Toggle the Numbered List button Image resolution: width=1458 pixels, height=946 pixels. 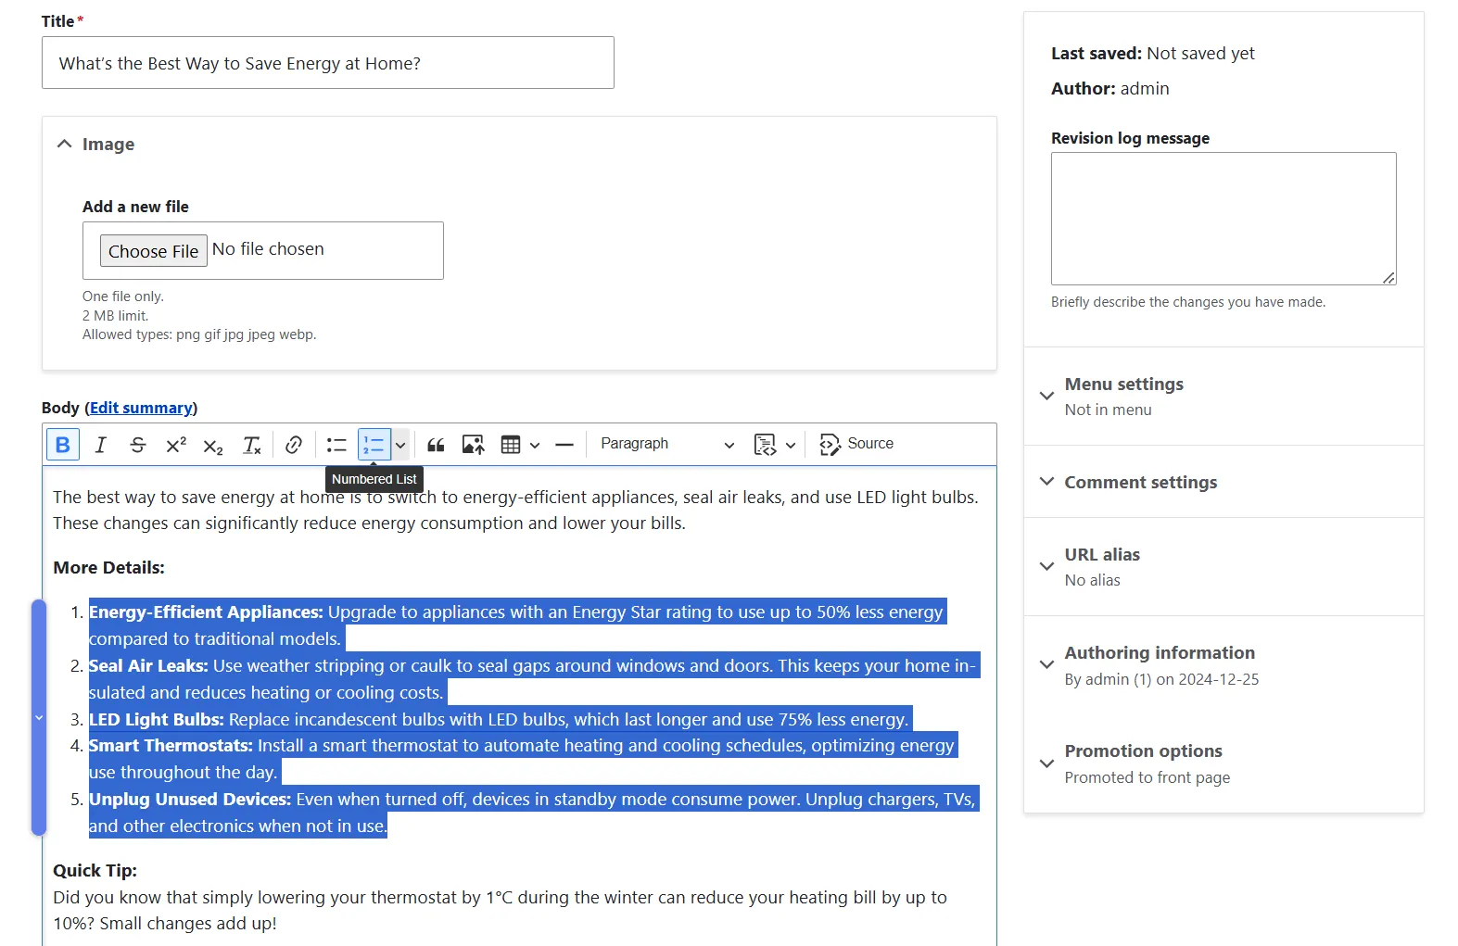pos(374,445)
